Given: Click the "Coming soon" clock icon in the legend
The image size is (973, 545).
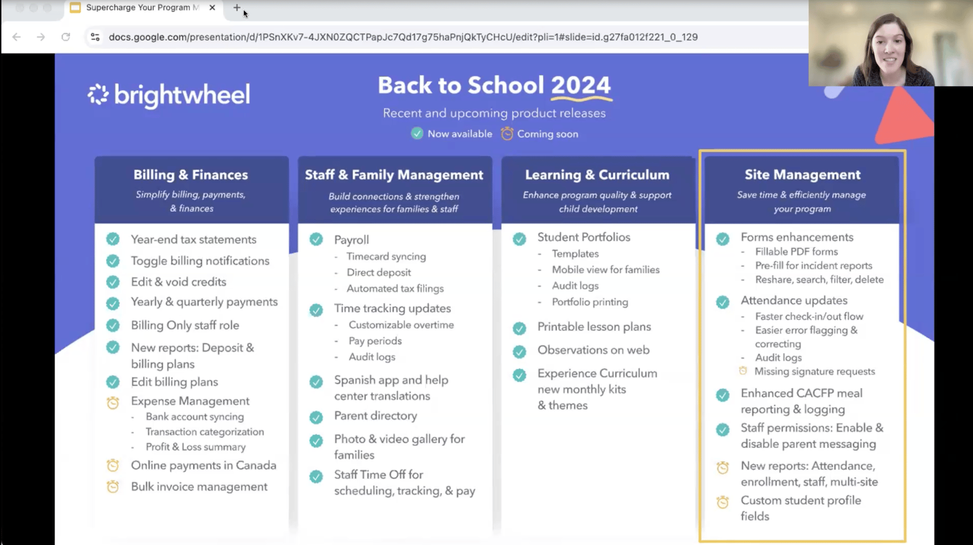Looking at the screenshot, I should pos(507,133).
